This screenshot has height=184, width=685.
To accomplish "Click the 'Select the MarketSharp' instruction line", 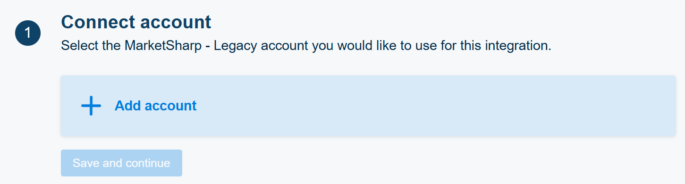I will (306, 46).
